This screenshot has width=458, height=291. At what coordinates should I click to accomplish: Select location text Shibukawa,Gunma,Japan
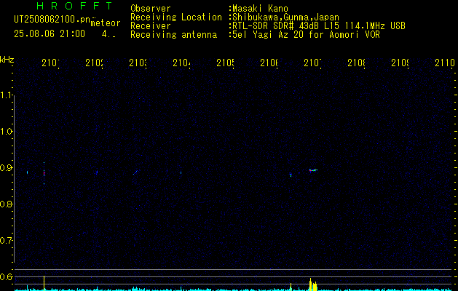[285, 17]
